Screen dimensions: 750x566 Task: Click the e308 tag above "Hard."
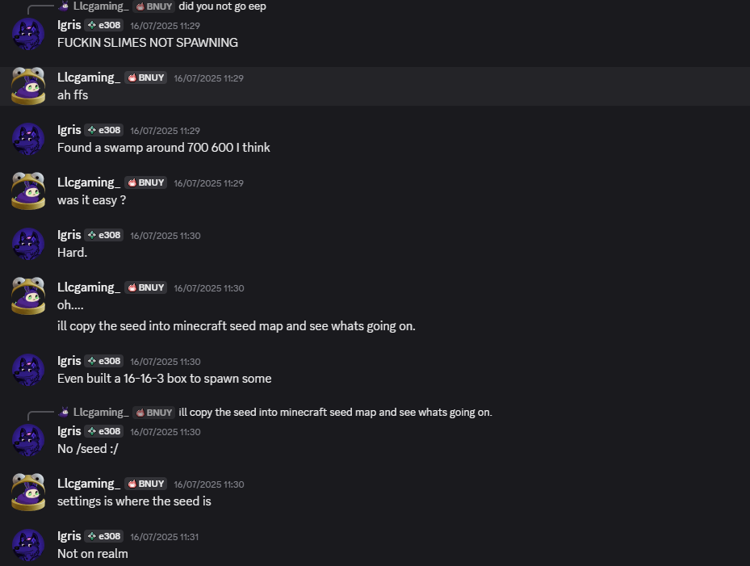[104, 235]
